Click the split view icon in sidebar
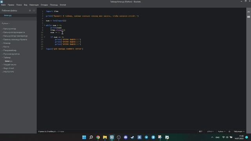Viewport: 251px width, 141px height. click(x=34, y=11)
